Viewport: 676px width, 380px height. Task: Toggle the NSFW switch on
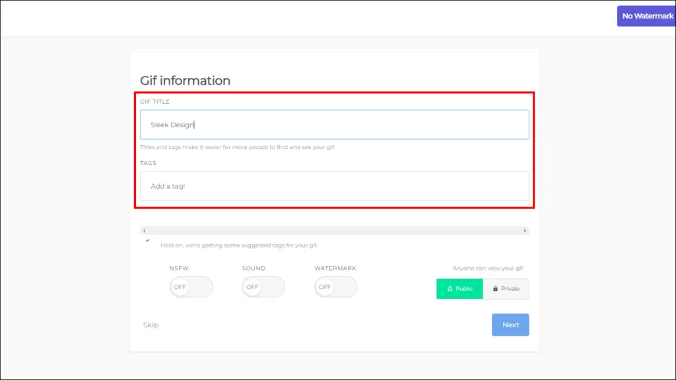click(191, 287)
